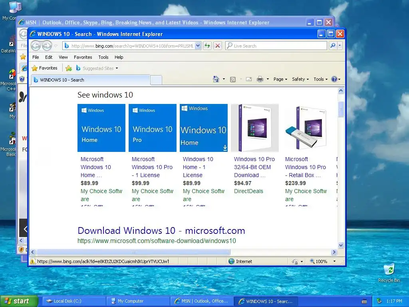
Task: Click the Live Search magnifier button
Action: pyautogui.click(x=333, y=46)
